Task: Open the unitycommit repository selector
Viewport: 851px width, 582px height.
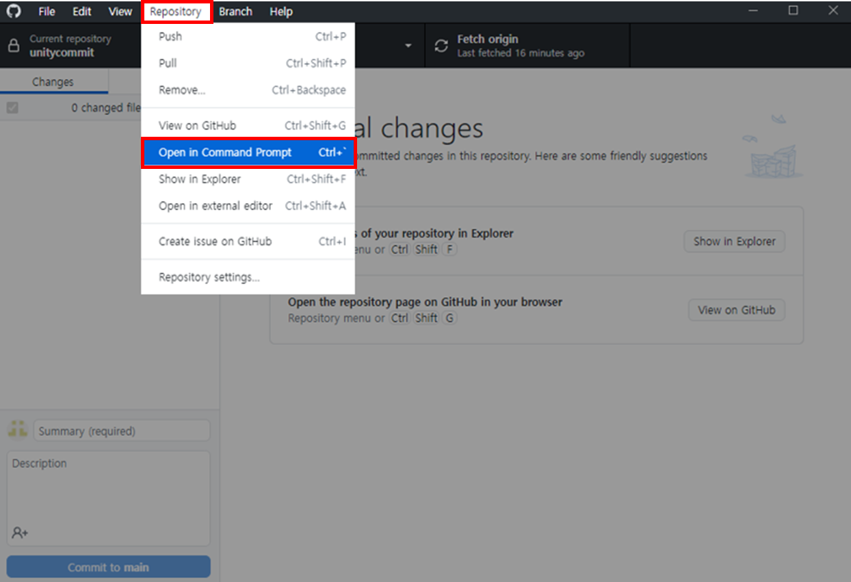Action: (x=68, y=45)
